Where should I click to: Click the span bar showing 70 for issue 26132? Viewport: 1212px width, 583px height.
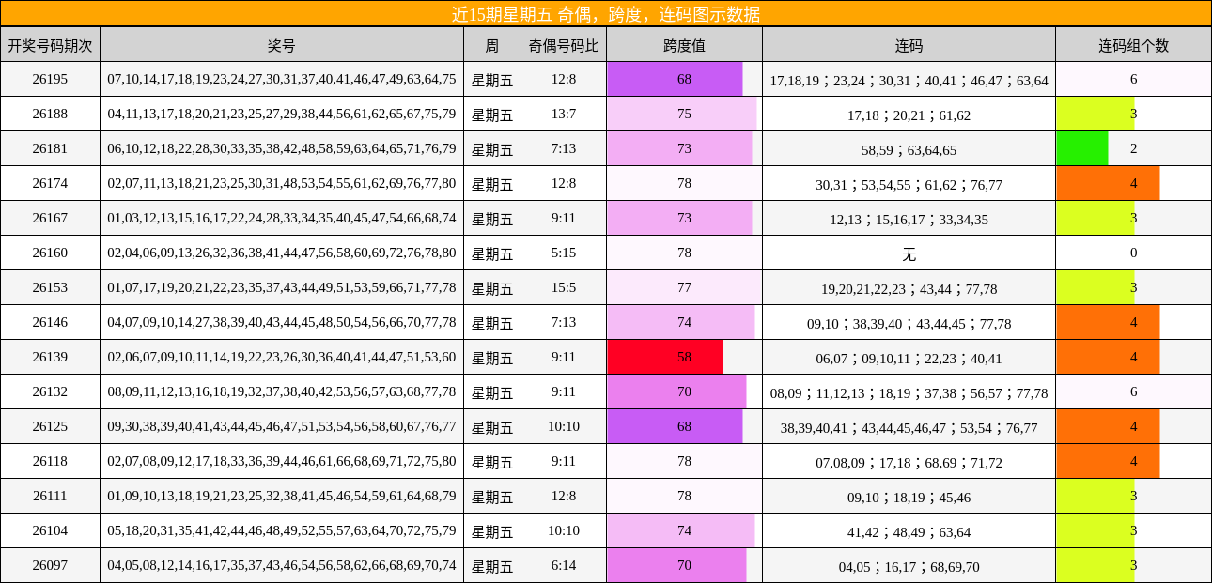[676, 391]
